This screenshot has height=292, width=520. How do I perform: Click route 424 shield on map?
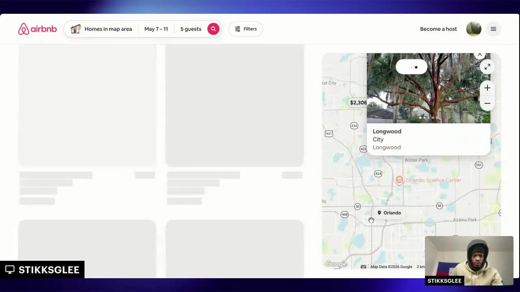click(x=378, y=174)
